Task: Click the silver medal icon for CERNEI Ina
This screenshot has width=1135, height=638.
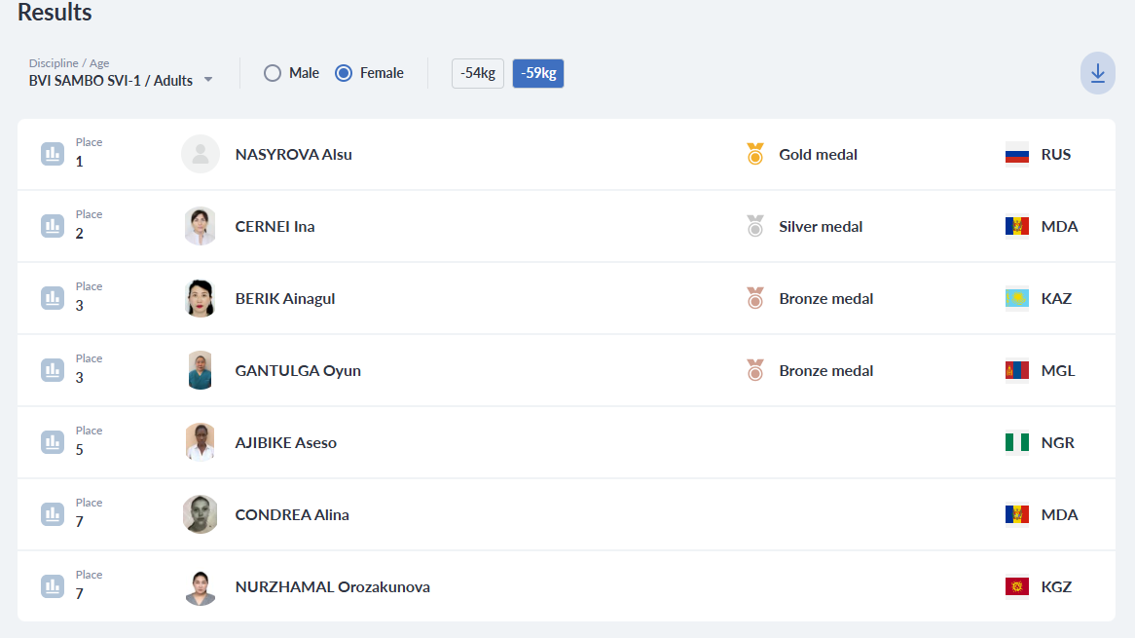Action: (x=755, y=226)
